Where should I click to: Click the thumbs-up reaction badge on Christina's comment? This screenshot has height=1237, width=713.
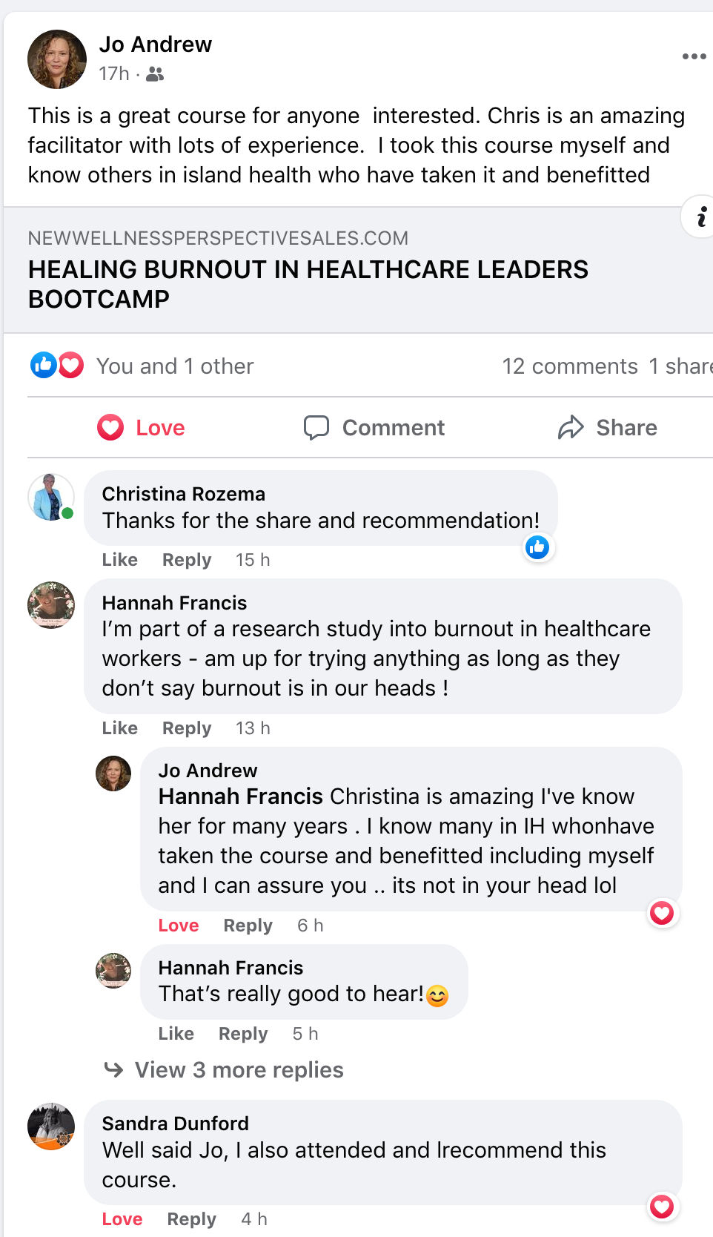tap(537, 548)
